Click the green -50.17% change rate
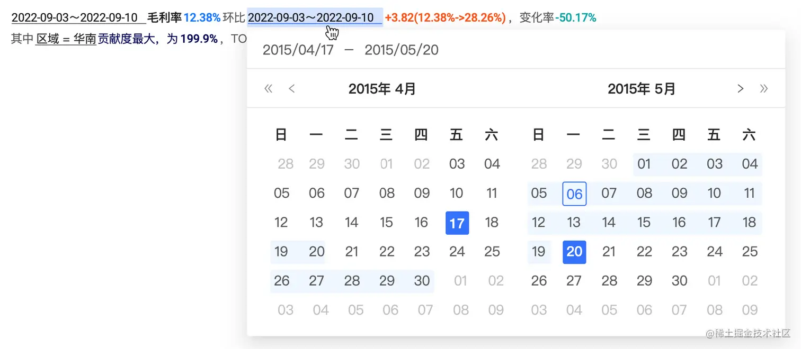 click(x=575, y=18)
